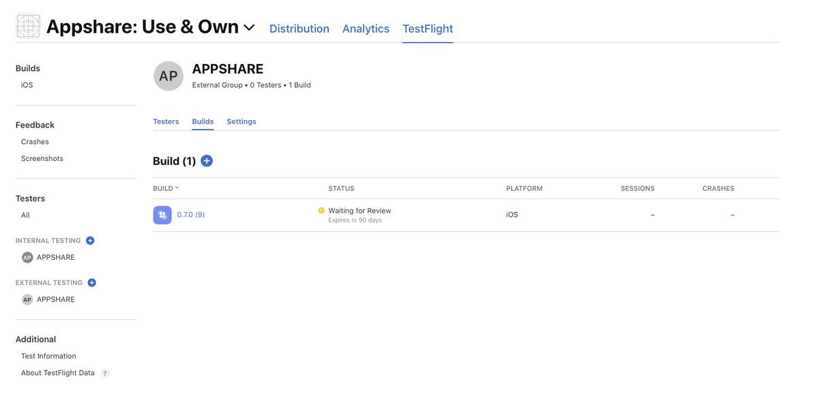The height and width of the screenshot is (414, 818).
Task: Click the Appshare app icon placeholder
Action: pos(28,26)
